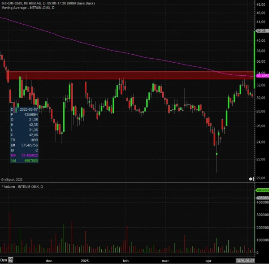Click the 24,00 price axis label
Viewport: 269px width, 264px height.
tap(261, 142)
